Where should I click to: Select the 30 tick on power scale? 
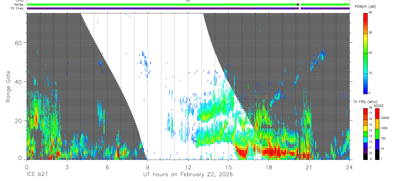point(371,33)
